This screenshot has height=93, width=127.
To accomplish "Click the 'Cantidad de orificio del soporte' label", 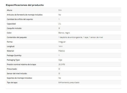I will (20, 19).
